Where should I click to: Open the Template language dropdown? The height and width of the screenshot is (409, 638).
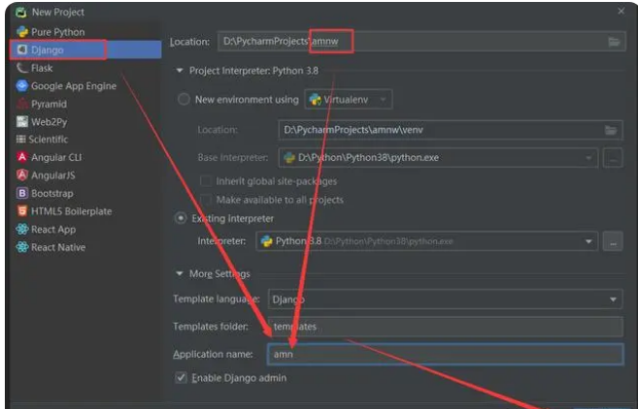(446, 299)
